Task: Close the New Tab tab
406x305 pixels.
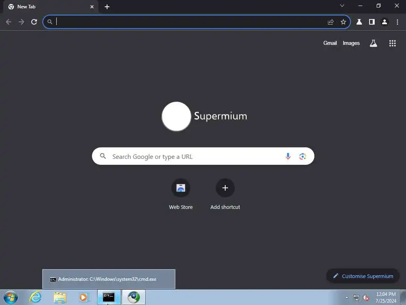Action: 92,7
